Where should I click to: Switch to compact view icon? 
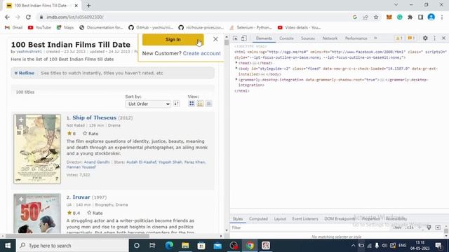209,104
